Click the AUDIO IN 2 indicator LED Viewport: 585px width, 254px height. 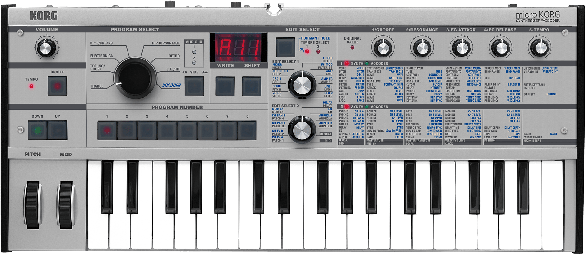click(x=194, y=63)
